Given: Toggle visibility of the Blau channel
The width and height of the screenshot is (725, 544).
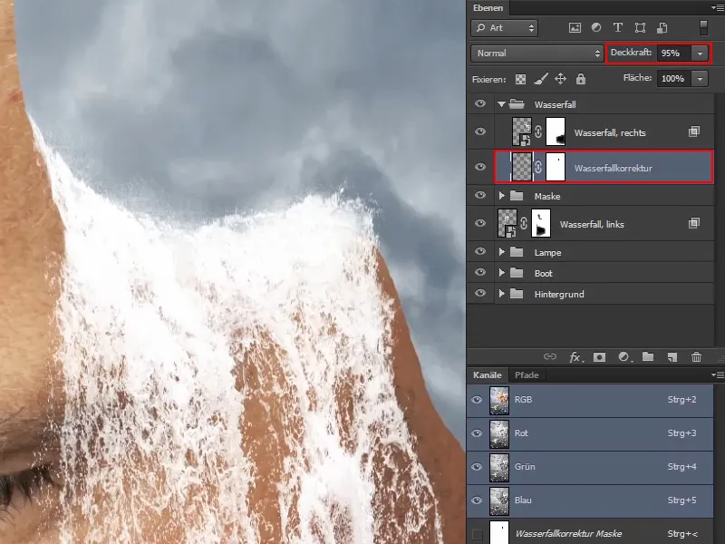Looking at the screenshot, I should [x=477, y=500].
